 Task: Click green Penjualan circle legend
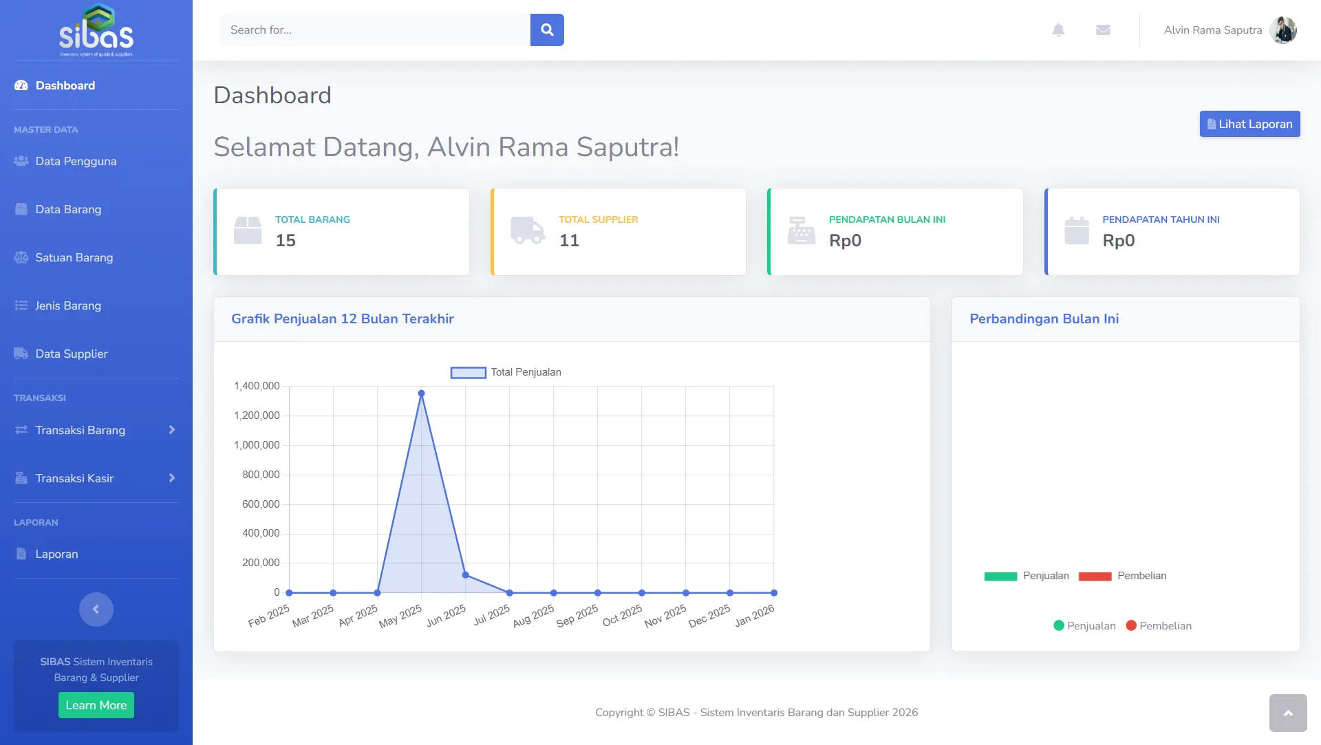click(x=1084, y=625)
